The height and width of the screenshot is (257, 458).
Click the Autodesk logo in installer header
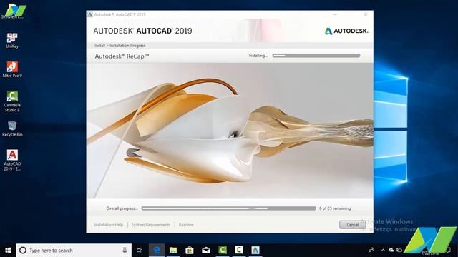346,31
